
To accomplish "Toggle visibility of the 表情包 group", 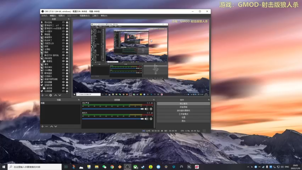I will (63, 61).
